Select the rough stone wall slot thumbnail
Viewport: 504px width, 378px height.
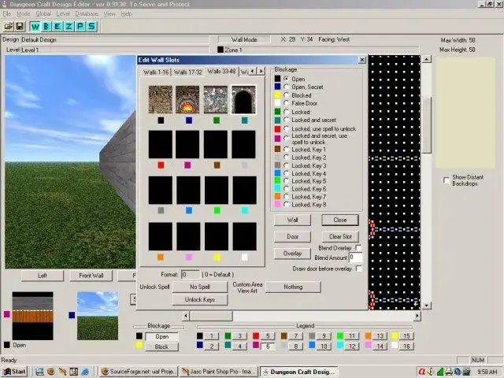click(161, 100)
